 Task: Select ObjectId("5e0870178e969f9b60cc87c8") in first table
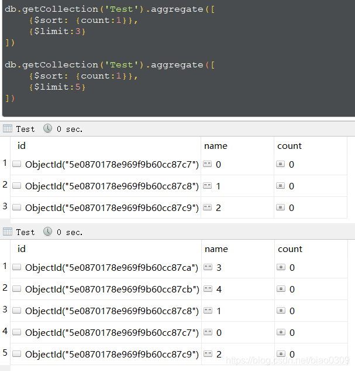[x=112, y=186]
